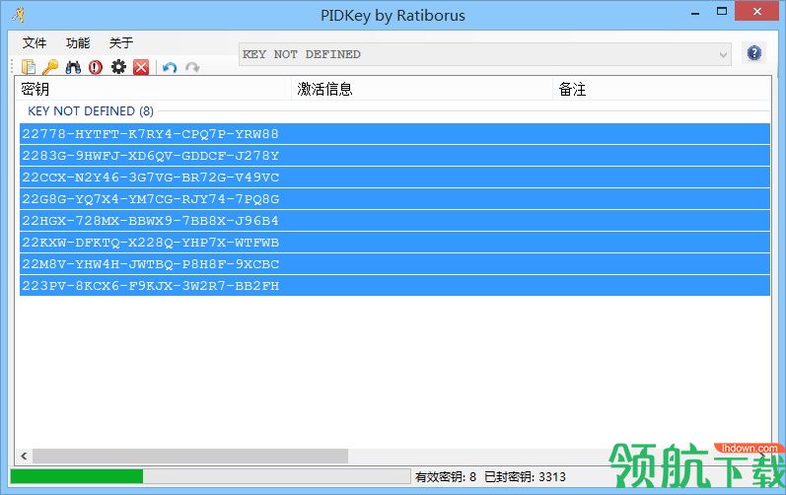The width and height of the screenshot is (786, 495).
Task: Click the golden key toolbar icon
Action: tap(50, 67)
